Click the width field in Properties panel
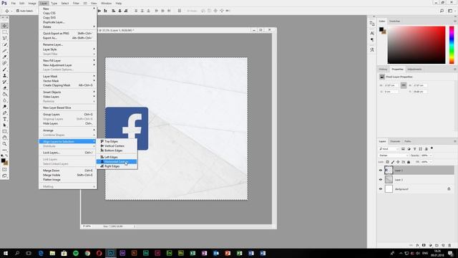The image size is (458, 258). click(391, 85)
